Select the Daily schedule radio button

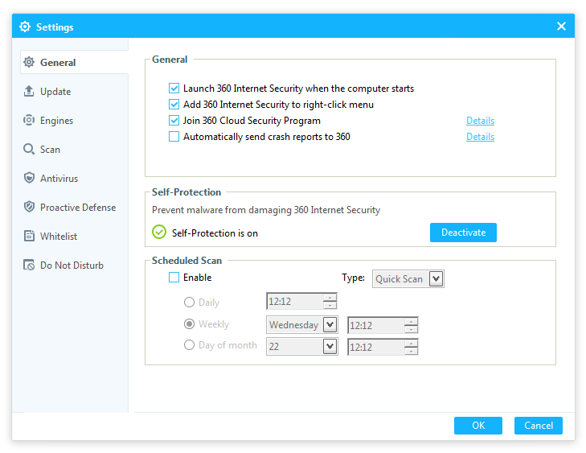[x=190, y=303]
